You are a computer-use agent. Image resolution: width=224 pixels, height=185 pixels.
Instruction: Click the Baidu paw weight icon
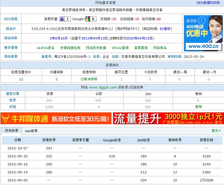(62, 19)
